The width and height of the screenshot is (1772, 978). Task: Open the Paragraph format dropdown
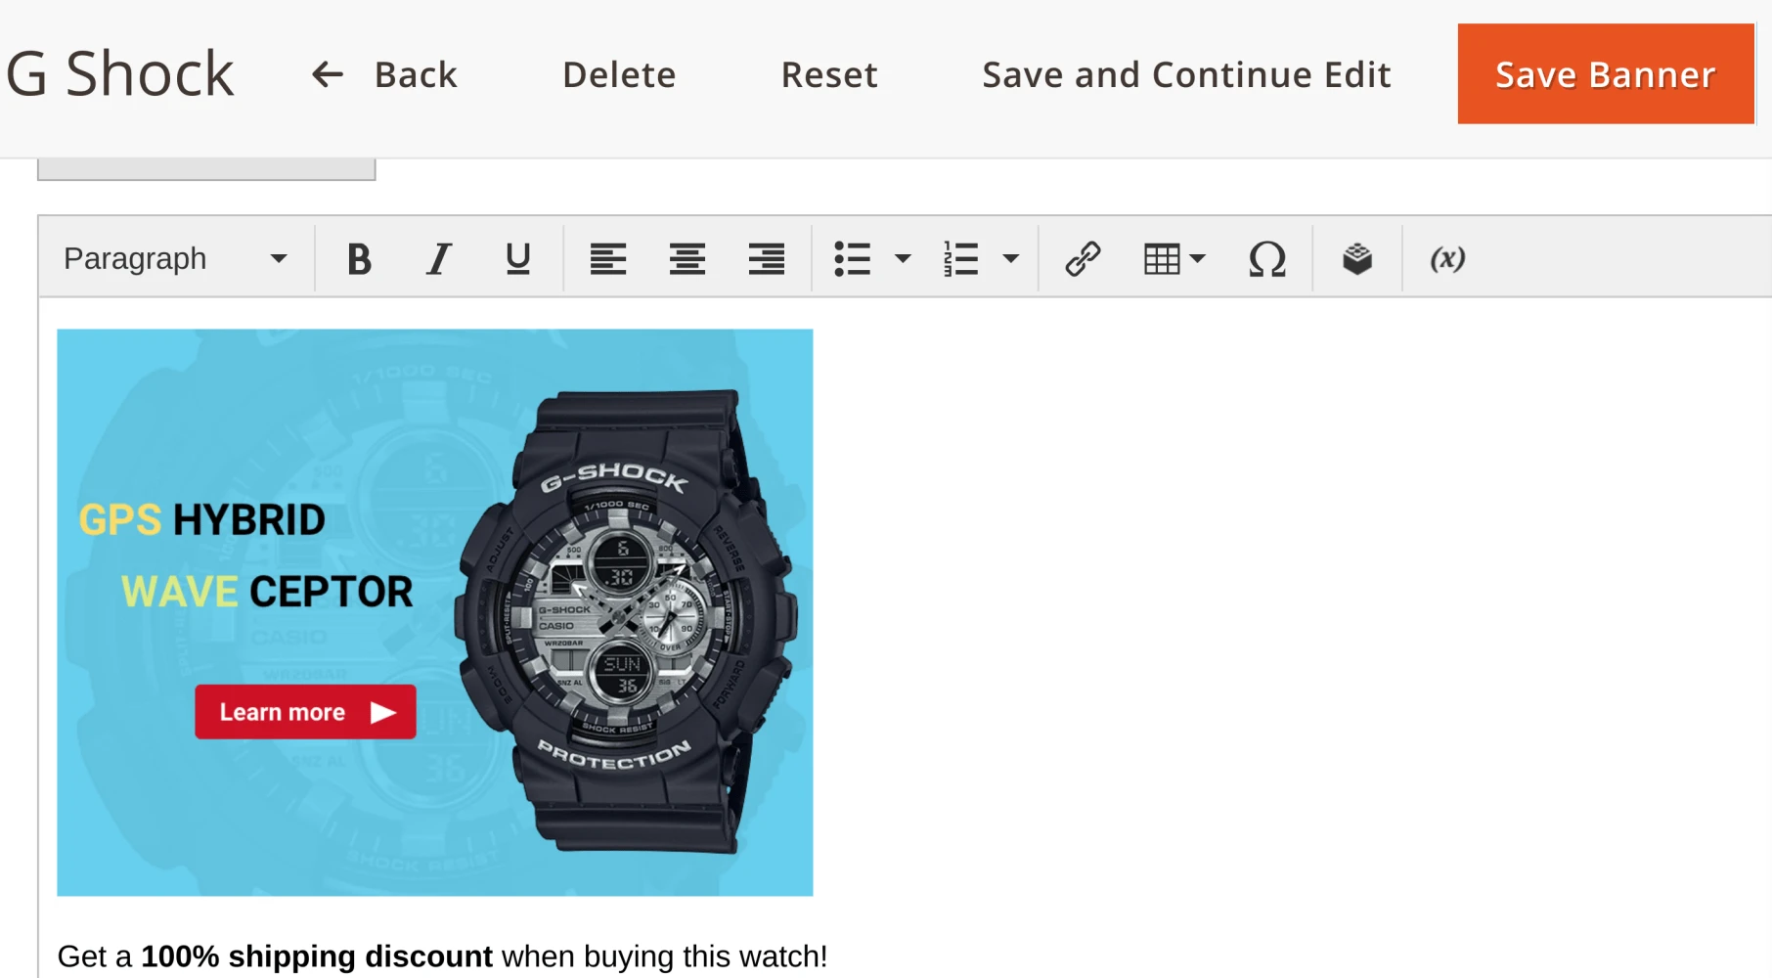coord(176,259)
